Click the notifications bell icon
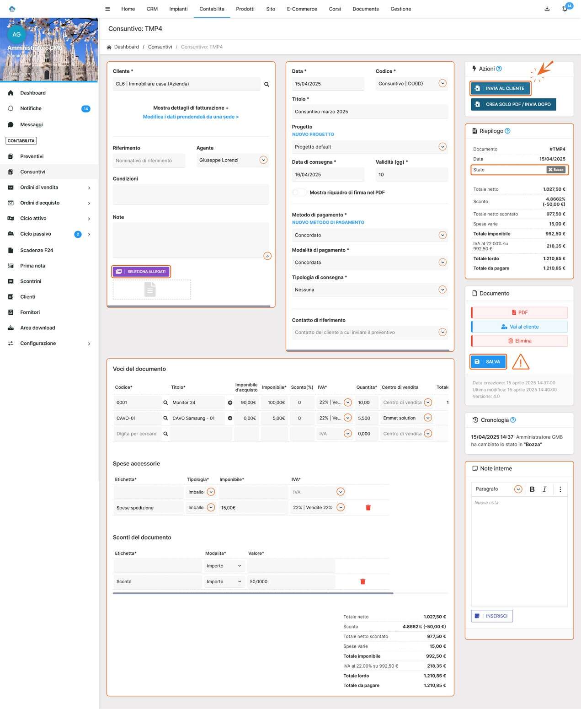 click(565, 9)
